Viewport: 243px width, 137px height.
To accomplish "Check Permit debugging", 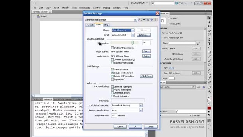I will click(112, 96).
